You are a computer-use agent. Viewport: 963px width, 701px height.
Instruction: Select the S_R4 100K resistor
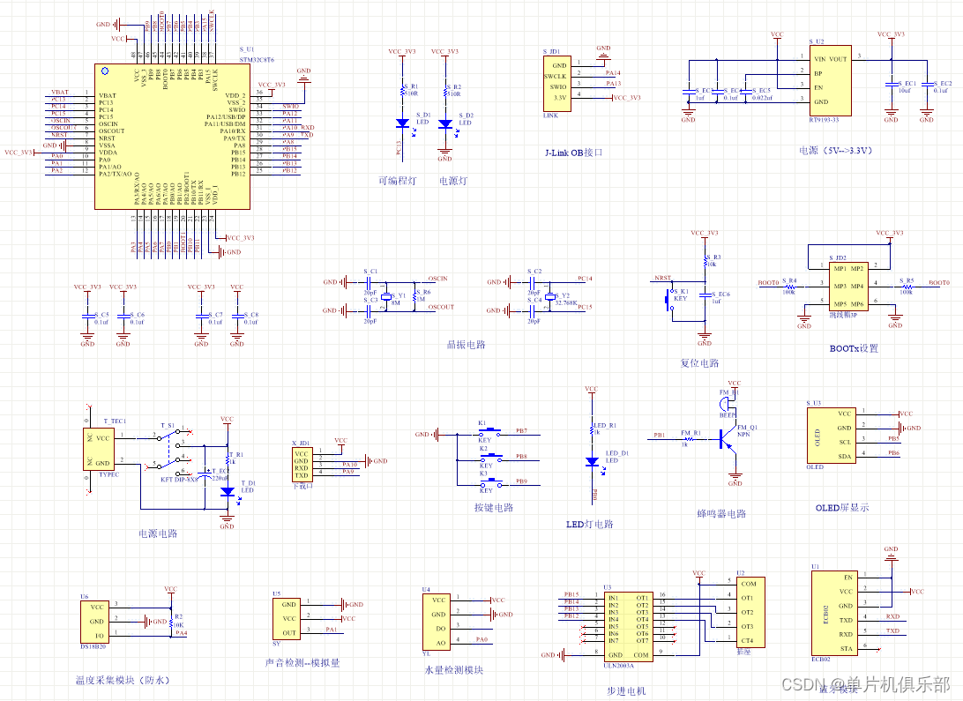pos(789,286)
